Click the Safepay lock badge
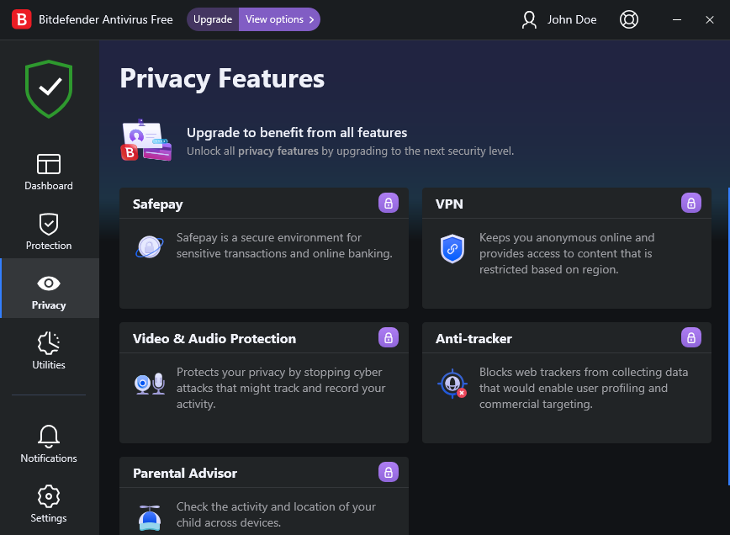 [388, 203]
